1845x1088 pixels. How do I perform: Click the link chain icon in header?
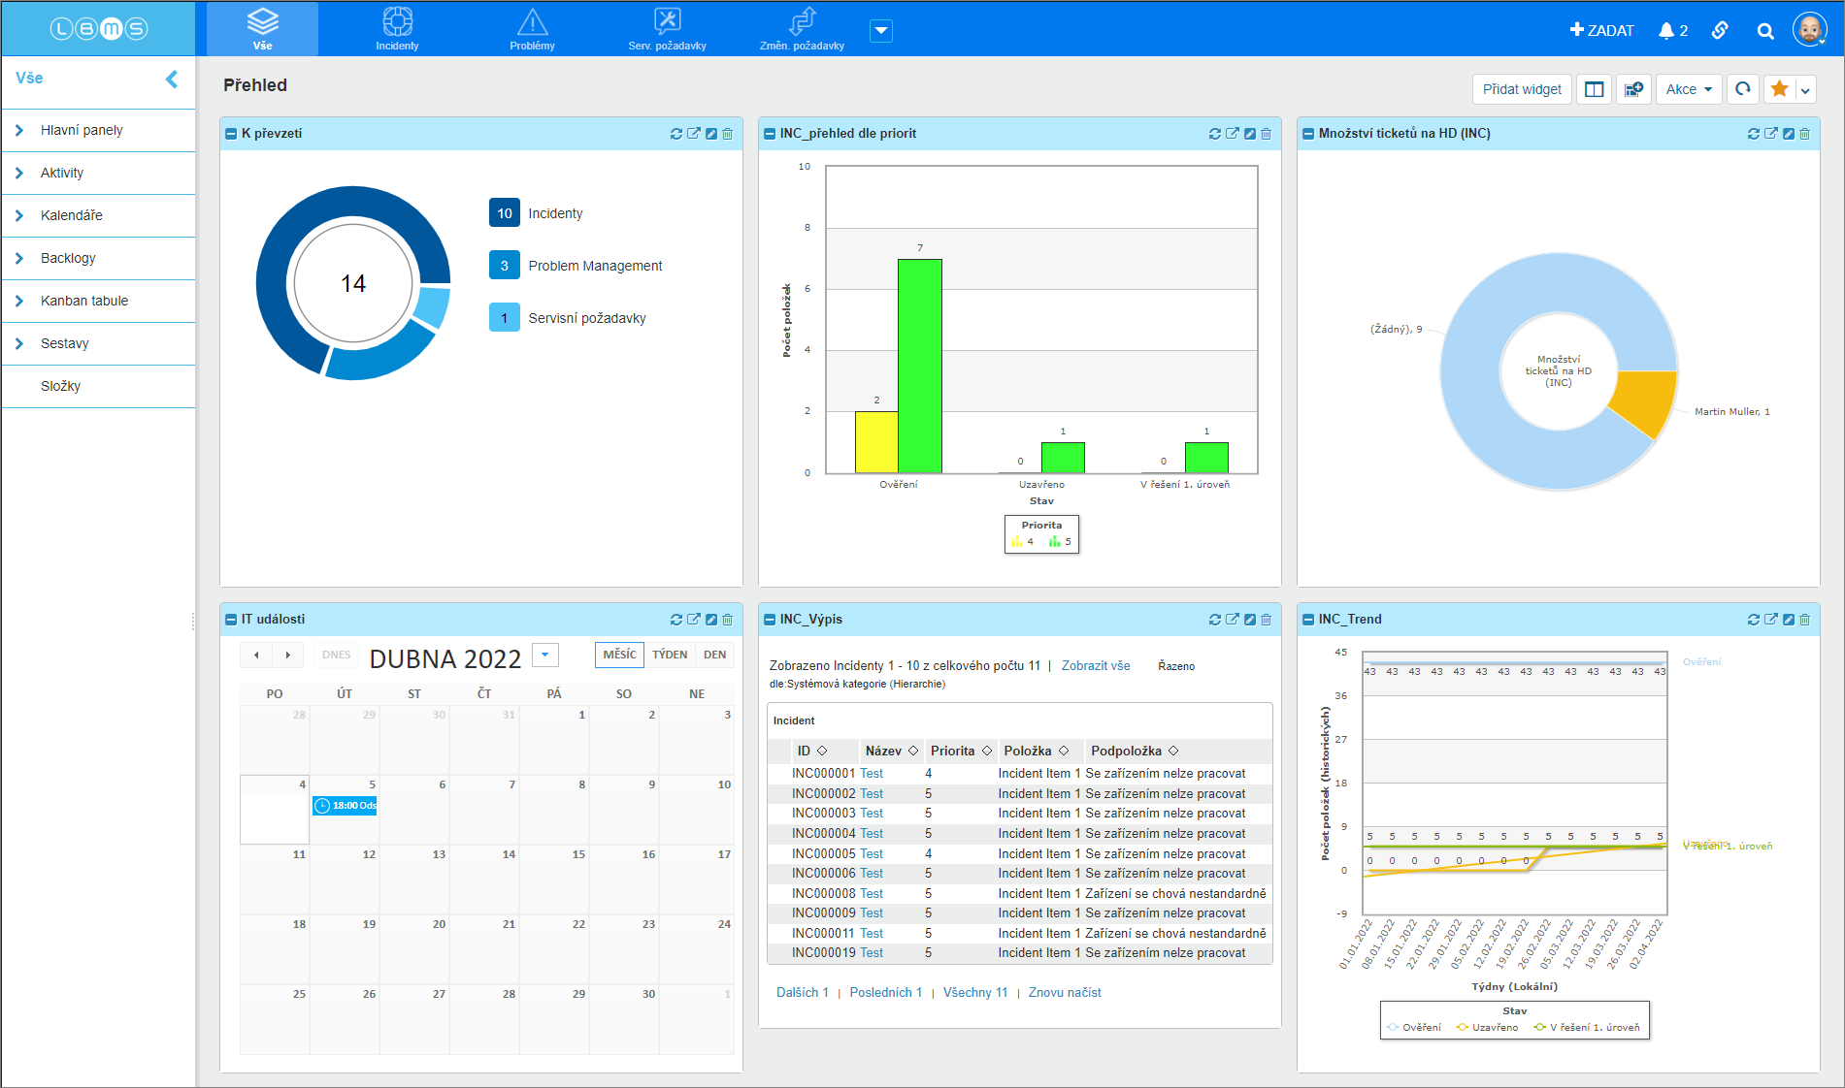pos(1720,30)
